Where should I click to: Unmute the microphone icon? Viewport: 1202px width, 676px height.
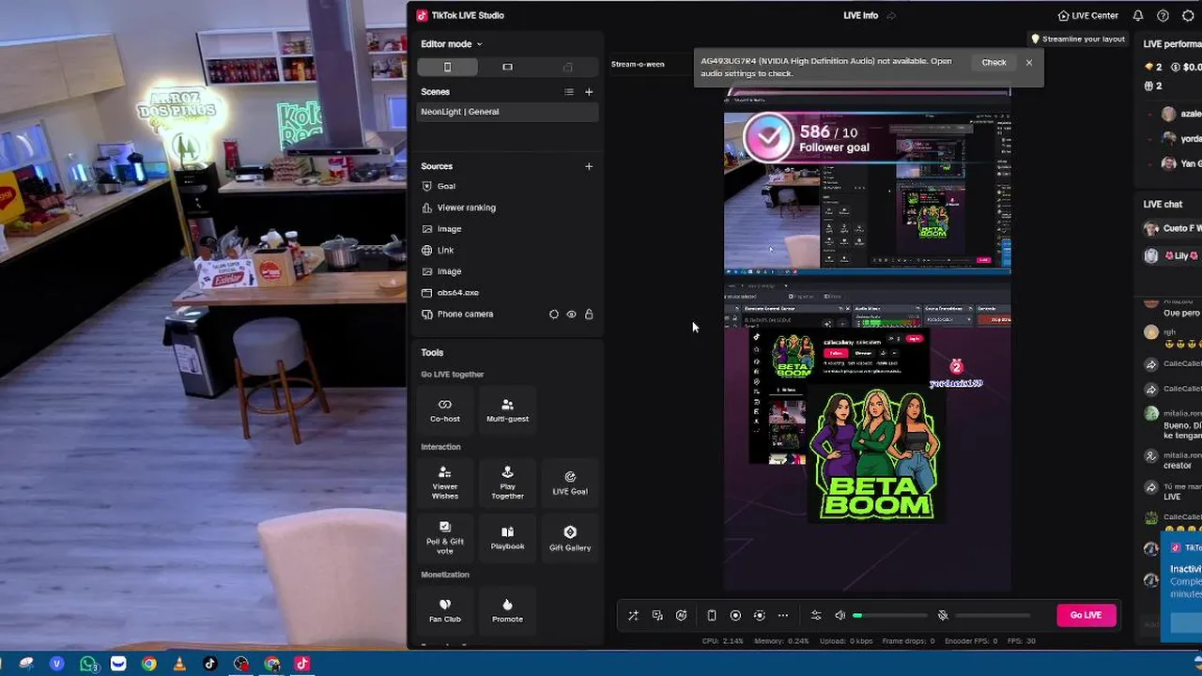943,616
